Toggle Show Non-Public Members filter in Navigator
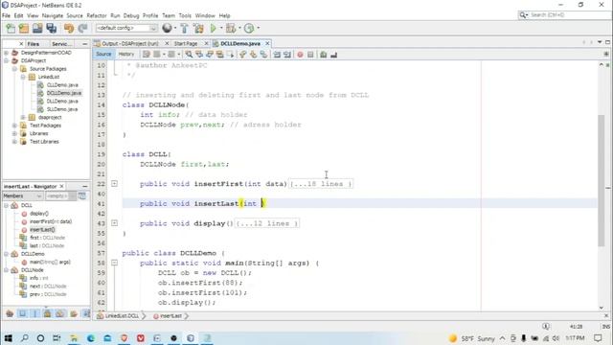613x345 pixels. point(47,313)
